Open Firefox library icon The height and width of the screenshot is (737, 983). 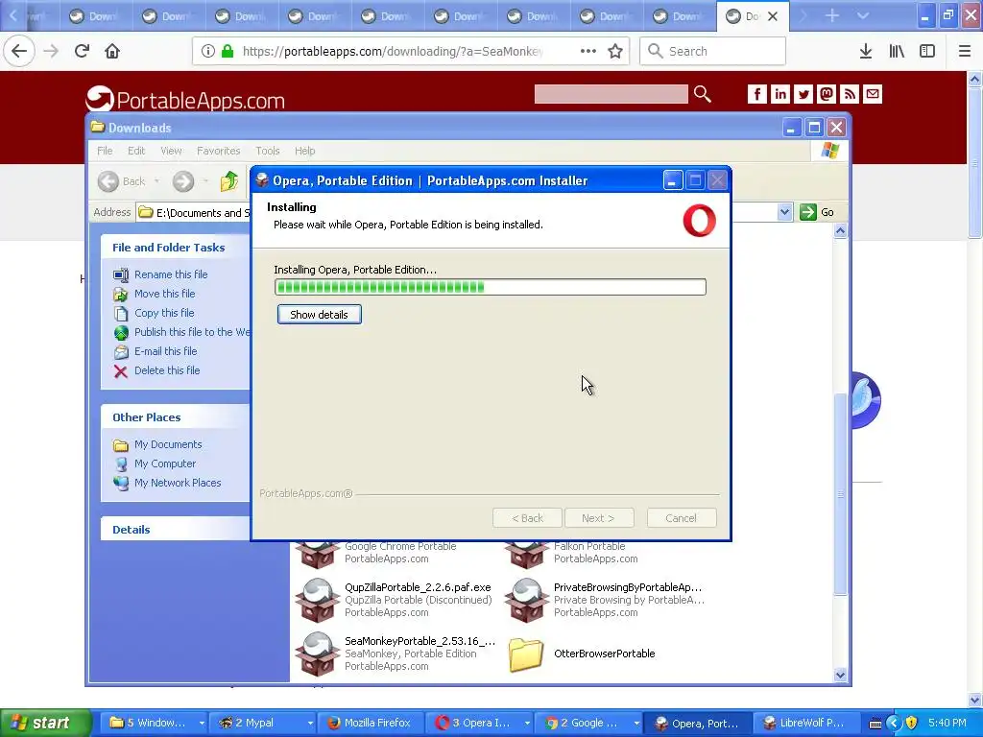click(x=897, y=51)
